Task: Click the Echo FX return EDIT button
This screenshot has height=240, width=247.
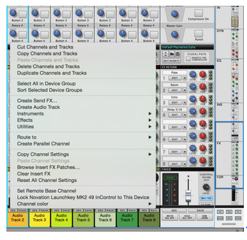Action: (175, 103)
